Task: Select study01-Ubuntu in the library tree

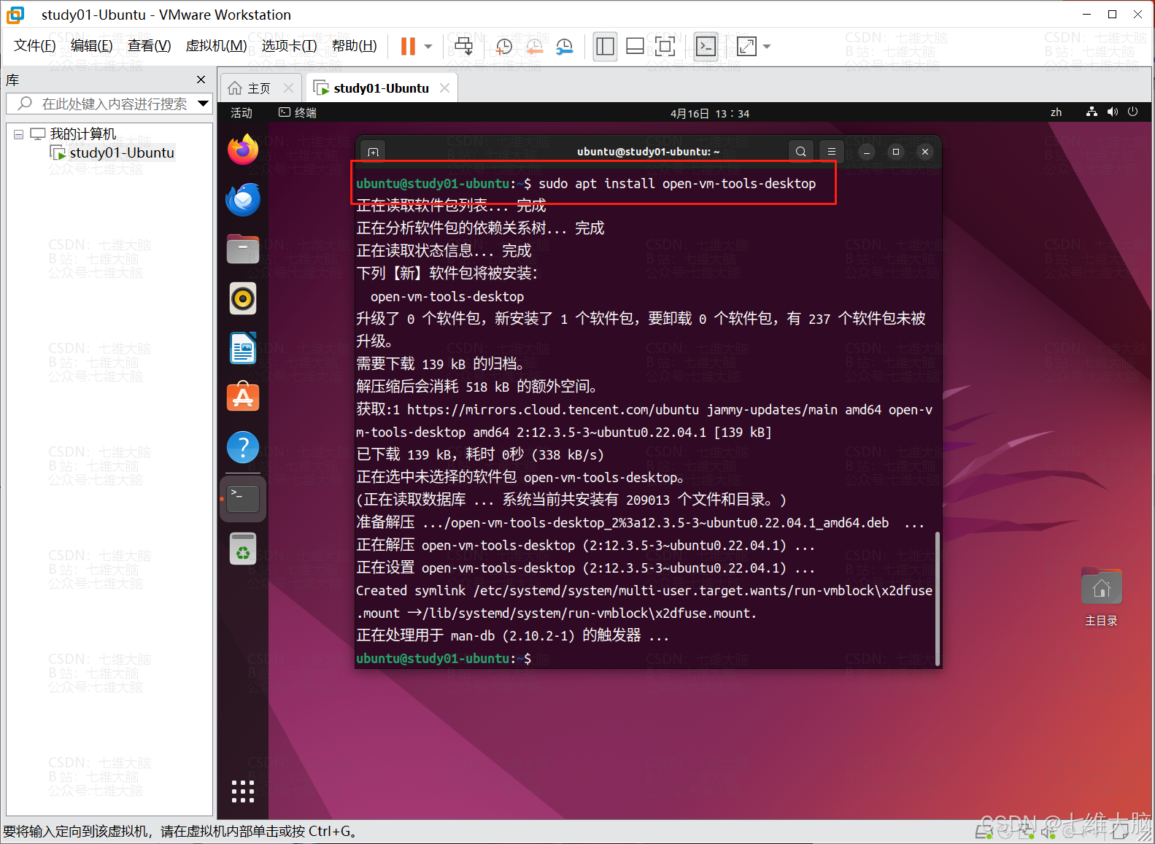Action: (x=113, y=152)
